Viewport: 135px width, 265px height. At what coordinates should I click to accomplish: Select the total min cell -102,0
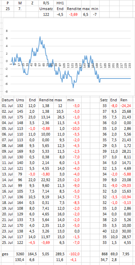point(74,254)
